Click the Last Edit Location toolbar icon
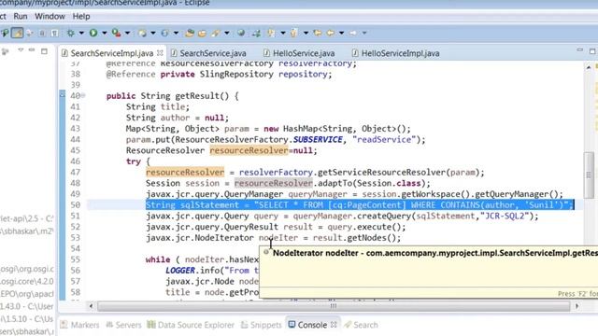 tap(318, 34)
